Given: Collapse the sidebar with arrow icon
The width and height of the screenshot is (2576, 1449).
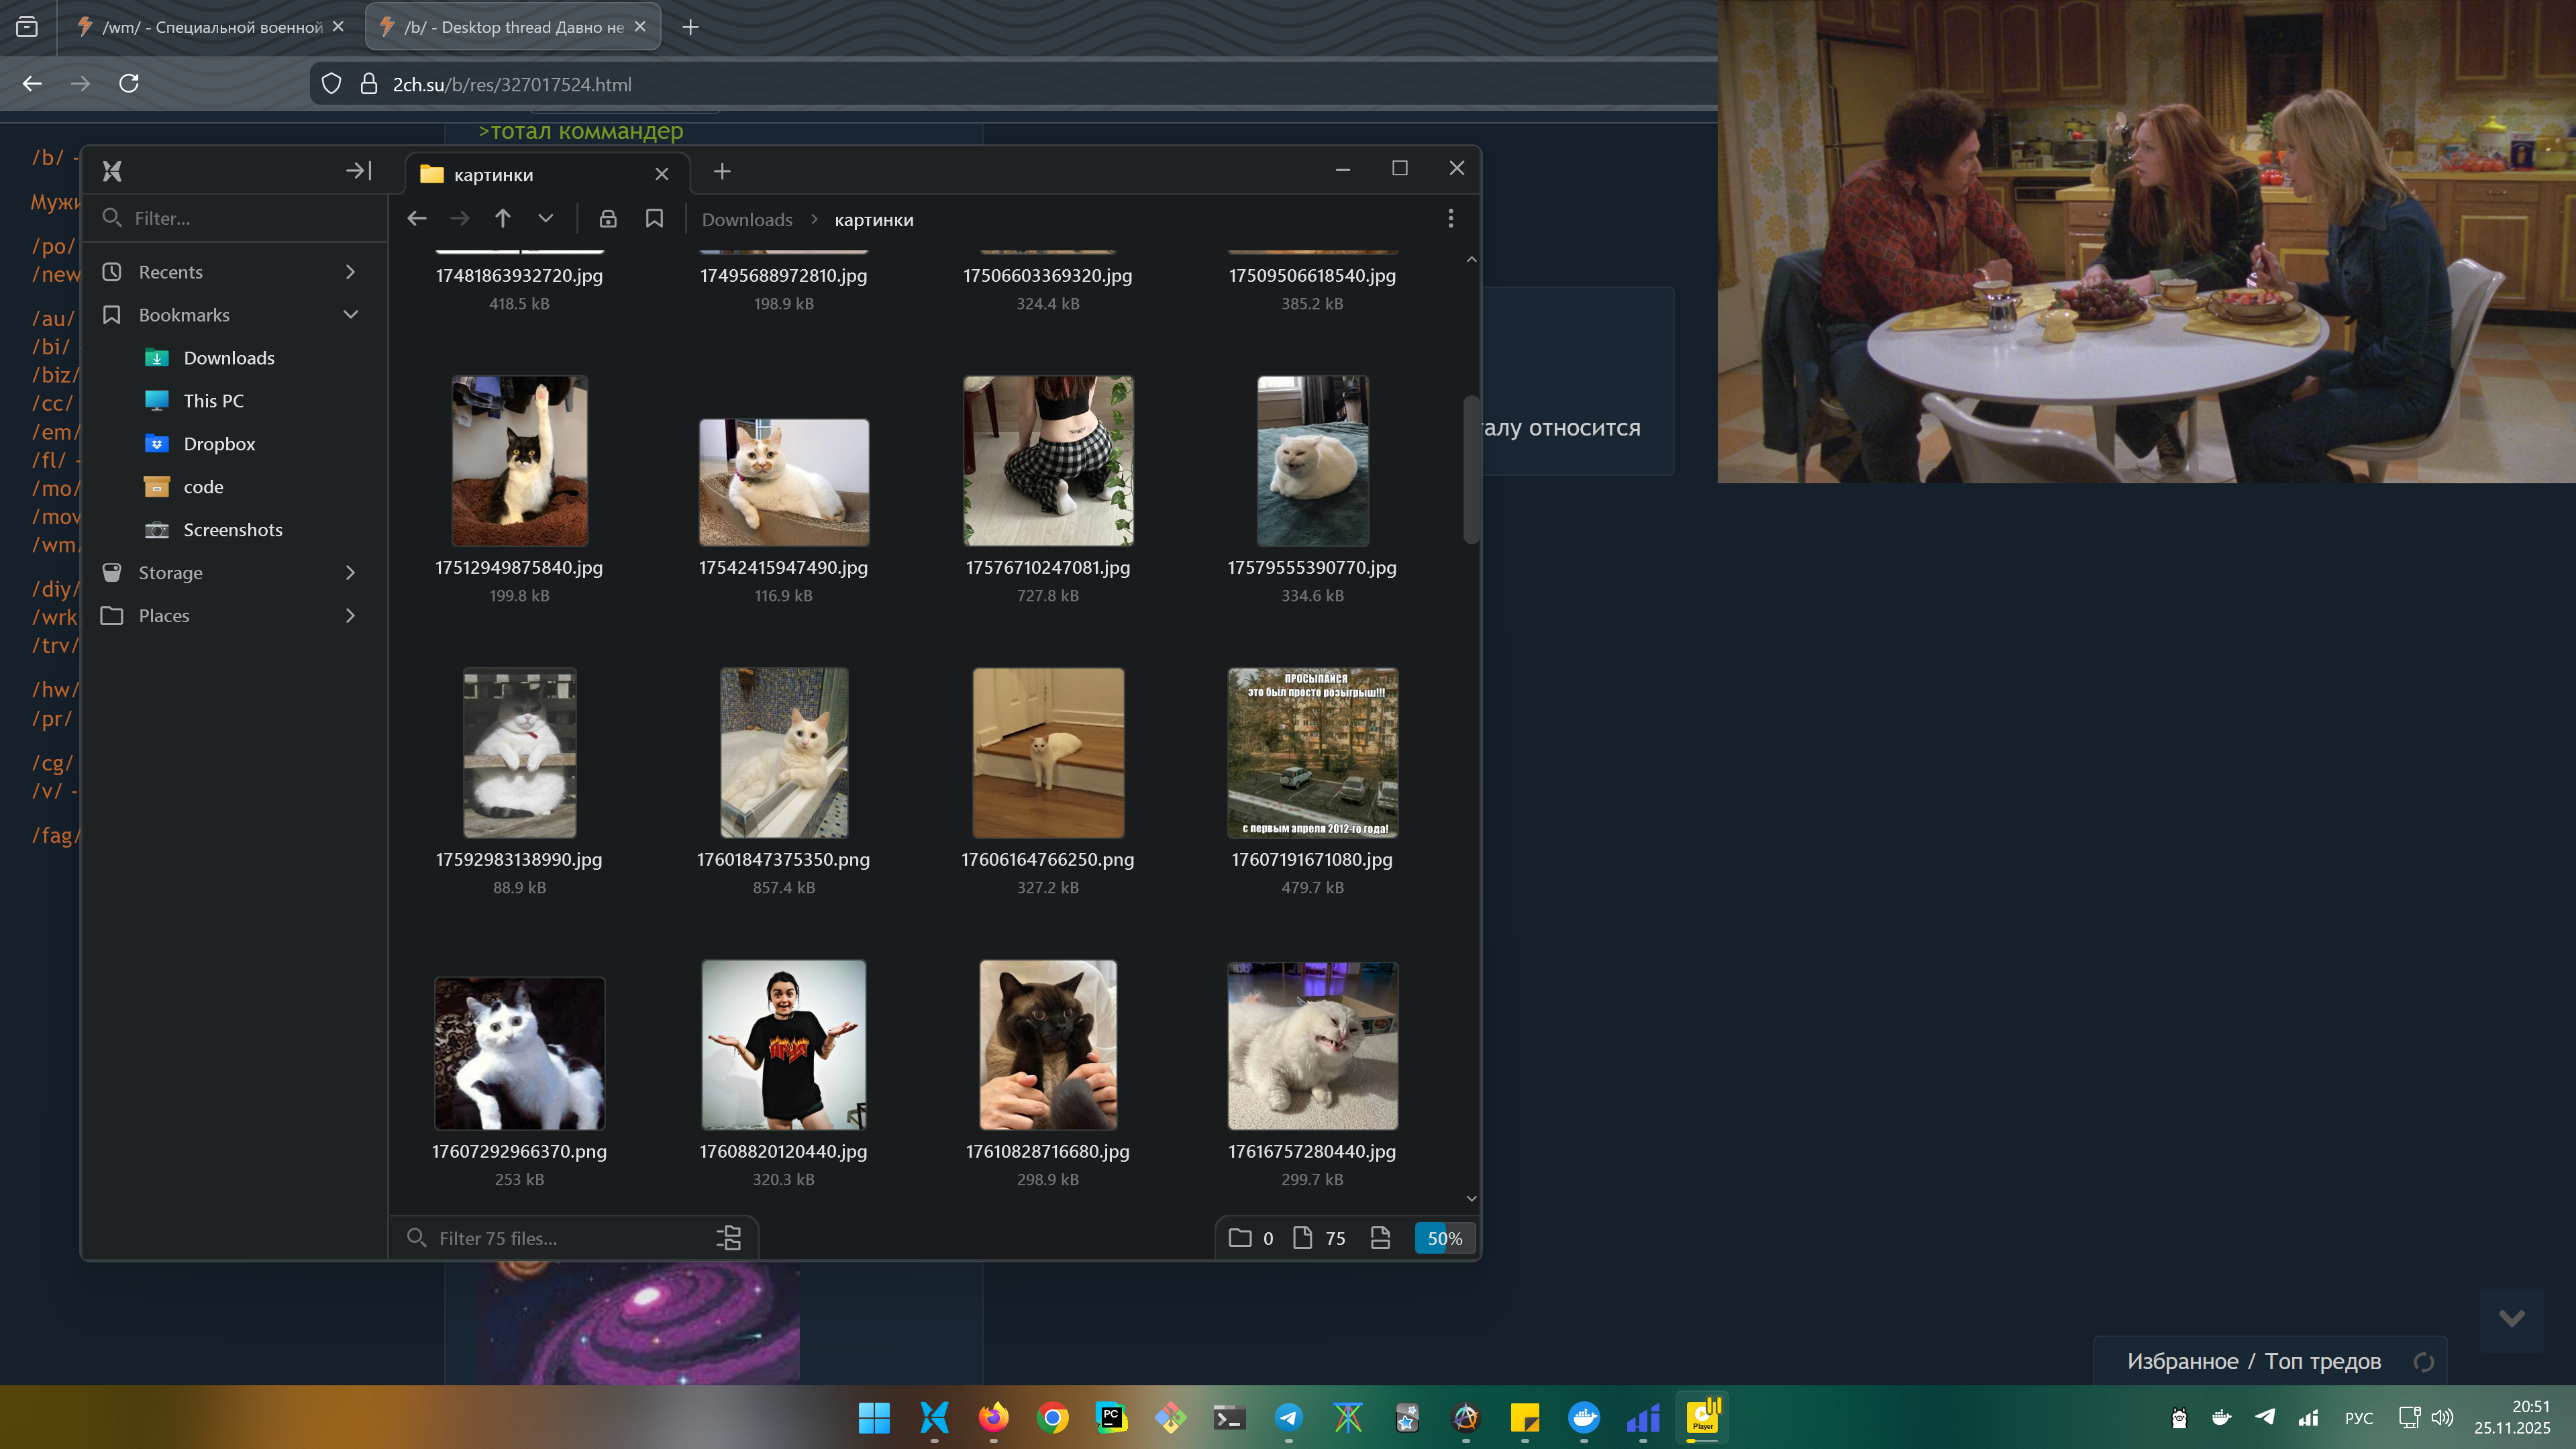Looking at the screenshot, I should point(358,171).
